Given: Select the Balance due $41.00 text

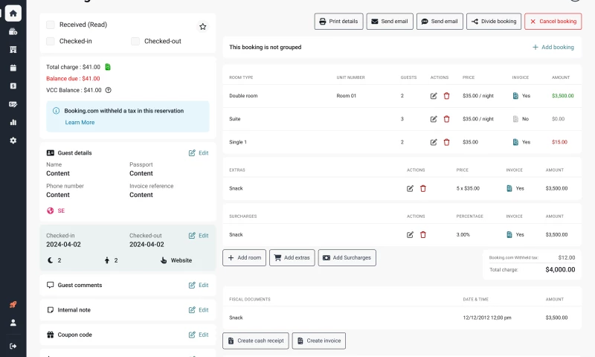Looking at the screenshot, I should pyautogui.click(x=73, y=79).
